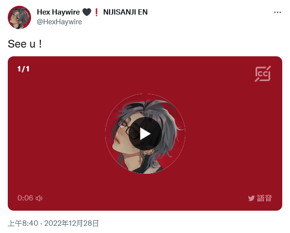This screenshot has height=233, width=290.
Task: Open the Hex Haywire display name link
Action: 58,12
